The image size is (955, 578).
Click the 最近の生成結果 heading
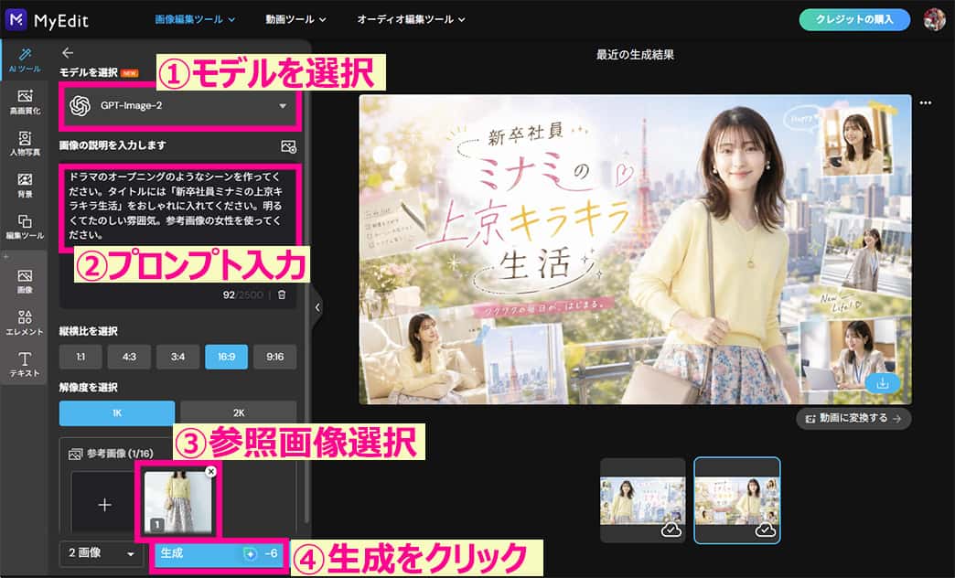pyautogui.click(x=635, y=55)
